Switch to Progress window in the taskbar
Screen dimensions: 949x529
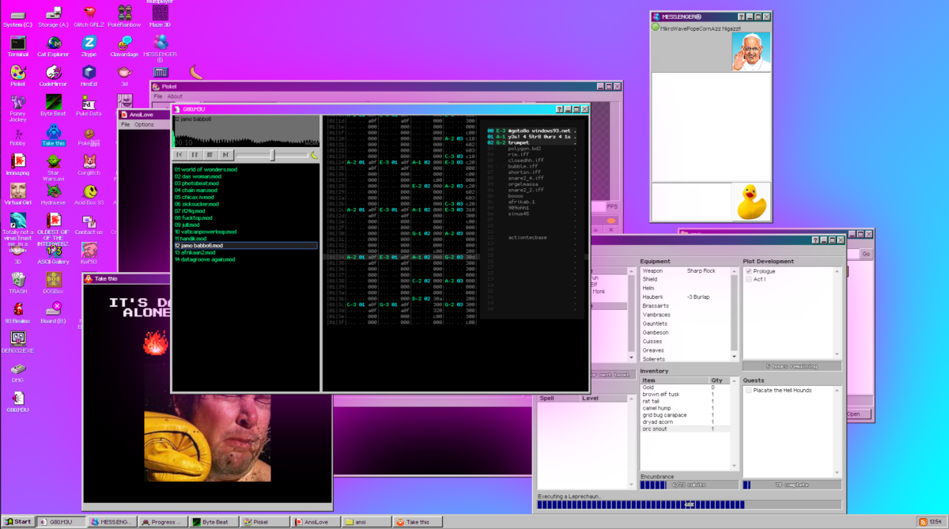coord(164,522)
